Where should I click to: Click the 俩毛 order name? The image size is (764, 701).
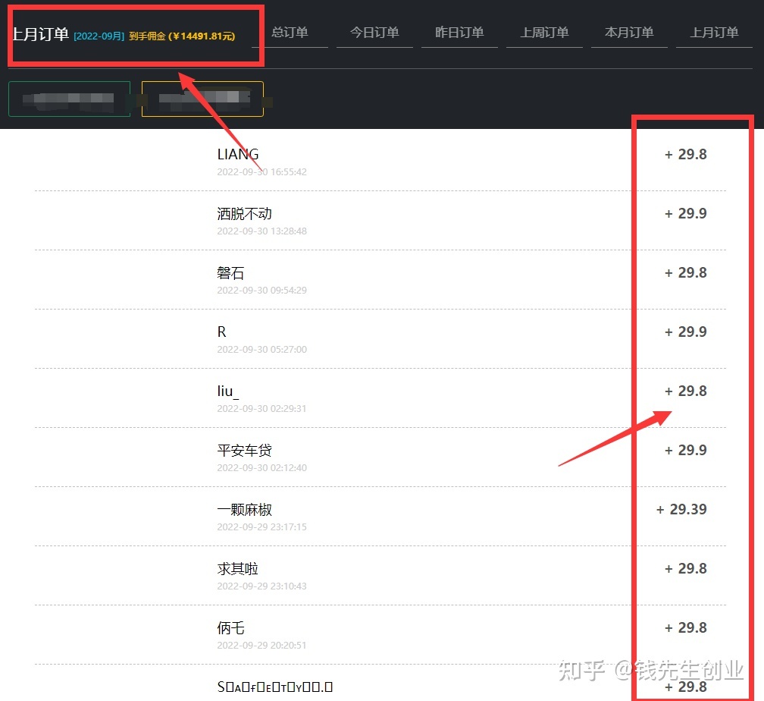tap(230, 628)
